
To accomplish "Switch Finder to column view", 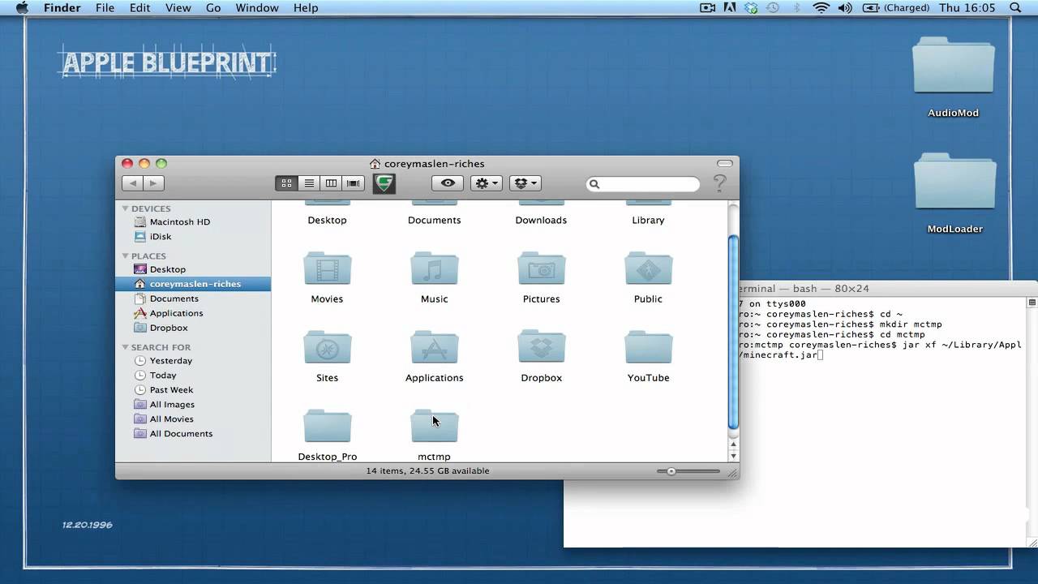I will click(331, 183).
